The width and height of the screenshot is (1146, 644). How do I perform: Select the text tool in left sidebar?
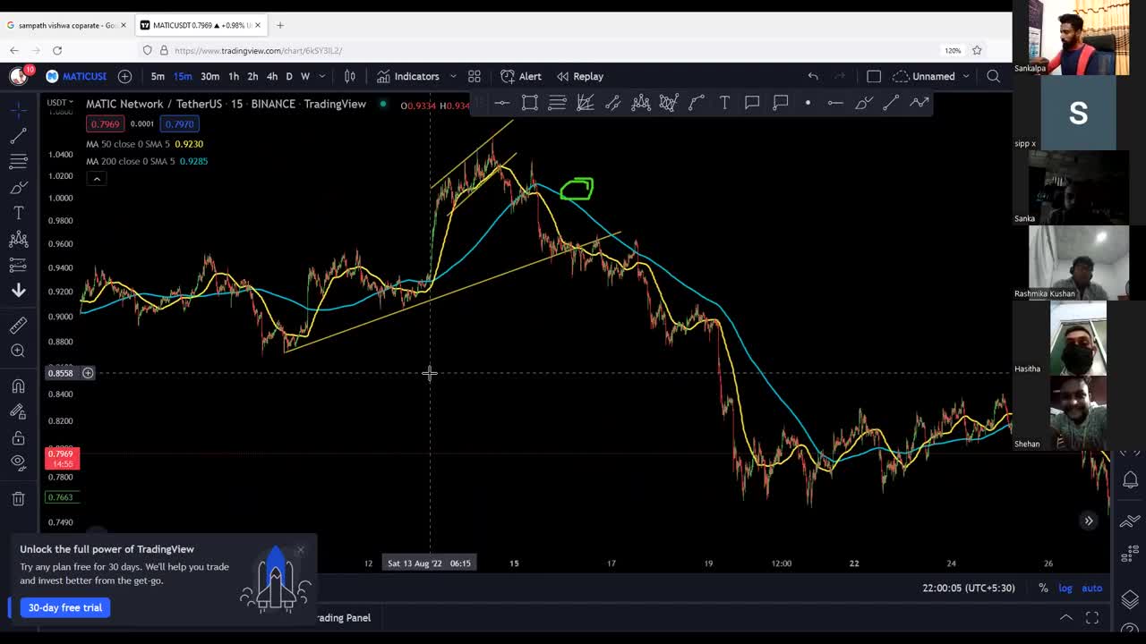(x=18, y=213)
